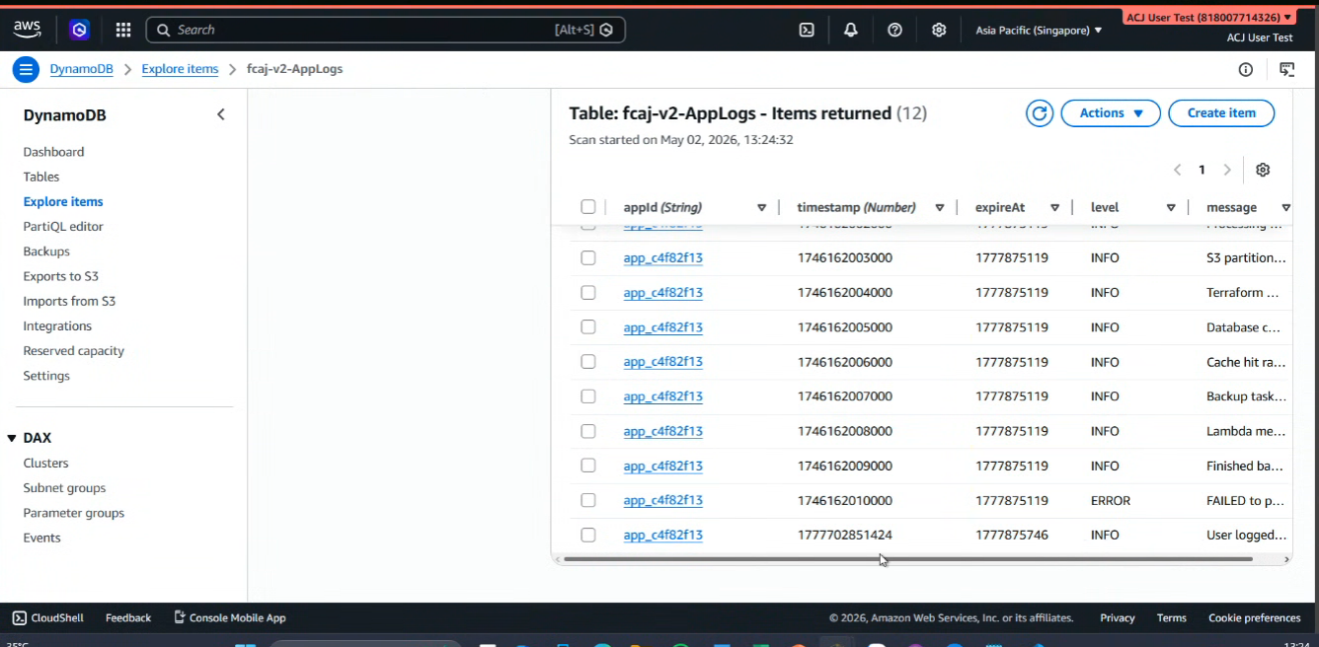Open Exports to S3

click(x=60, y=276)
